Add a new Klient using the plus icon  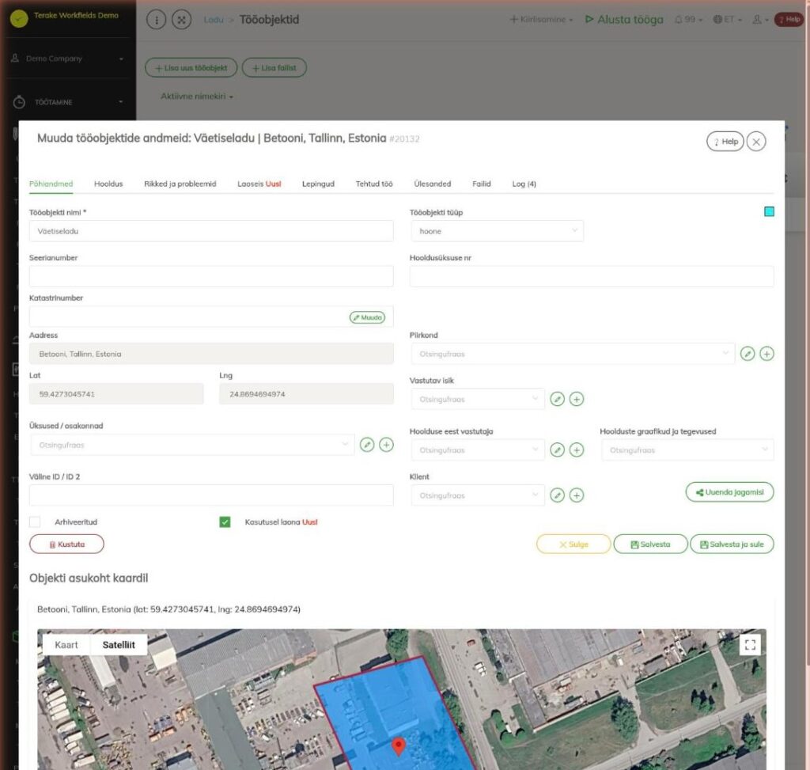tap(577, 495)
